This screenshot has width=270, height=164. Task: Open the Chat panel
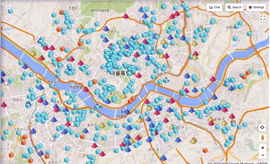pos(214,8)
